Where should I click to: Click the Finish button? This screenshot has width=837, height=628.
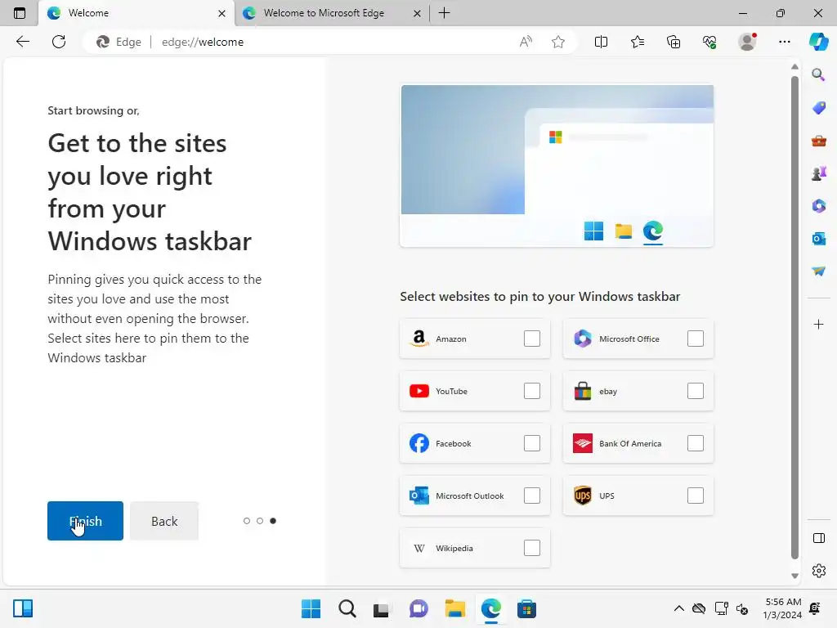(x=85, y=521)
